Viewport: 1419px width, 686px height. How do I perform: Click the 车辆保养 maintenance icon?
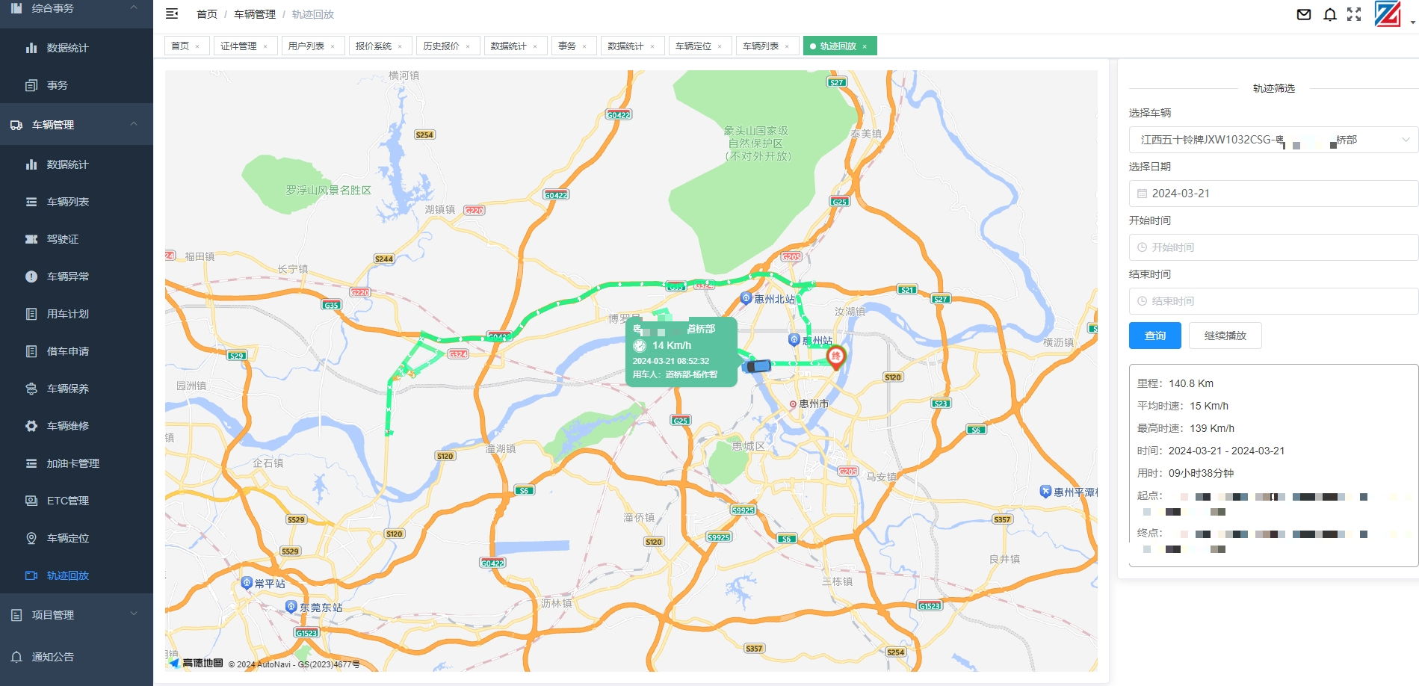click(31, 389)
